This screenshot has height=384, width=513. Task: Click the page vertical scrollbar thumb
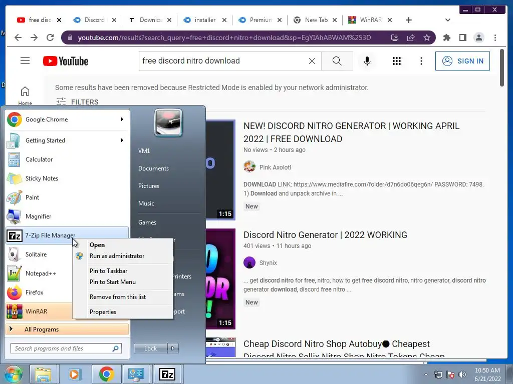click(502, 67)
